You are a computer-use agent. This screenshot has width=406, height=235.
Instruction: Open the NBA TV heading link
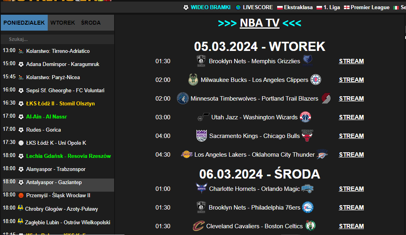pos(259,23)
